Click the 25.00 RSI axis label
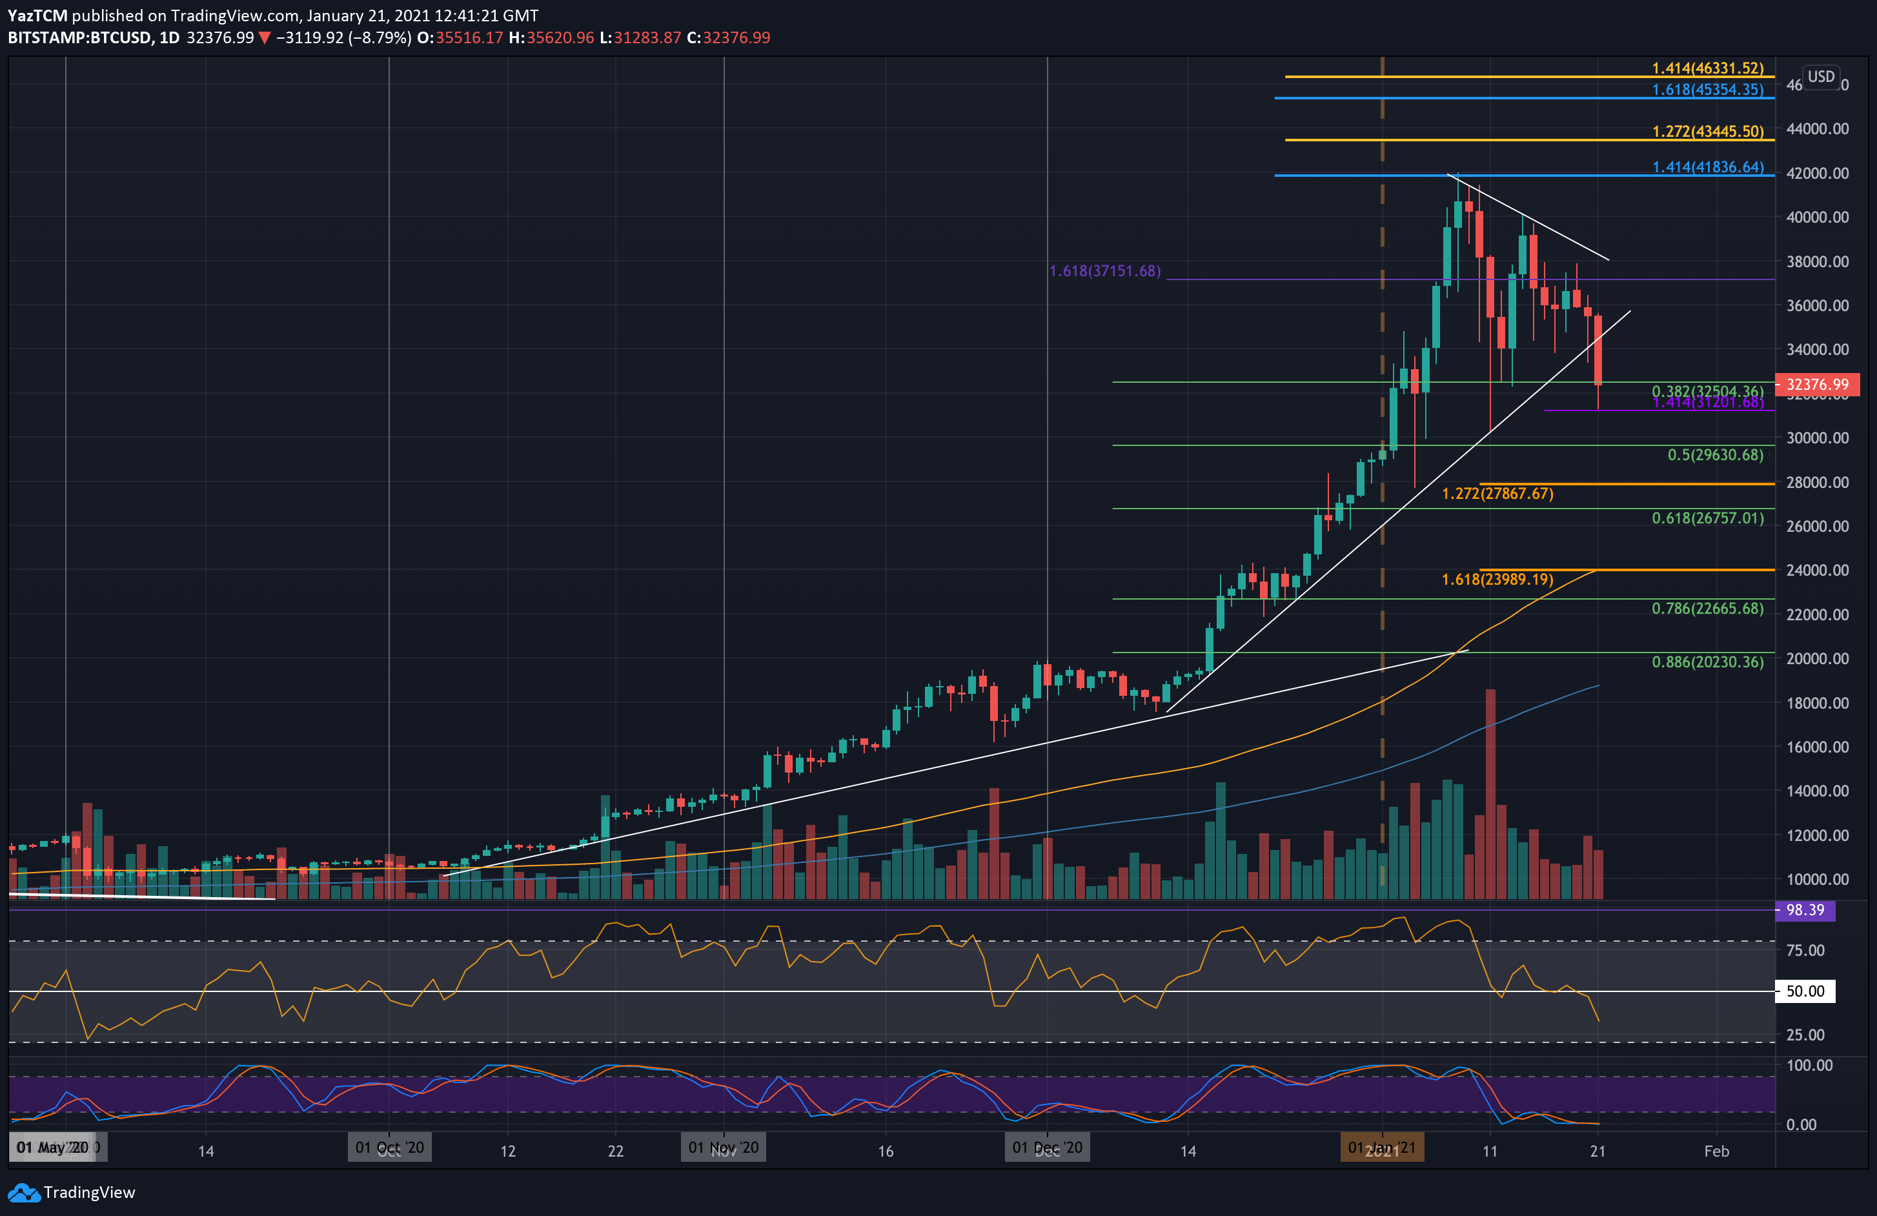This screenshot has width=1877, height=1216. click(1805, 1035)
